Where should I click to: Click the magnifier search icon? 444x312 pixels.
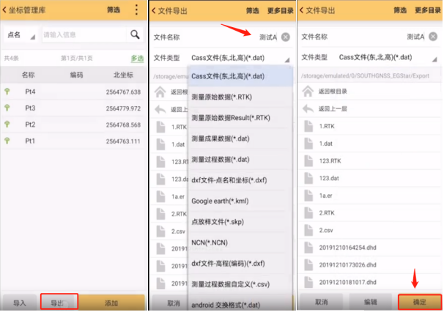click(x=135, y=34)
